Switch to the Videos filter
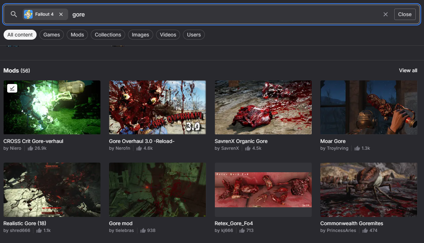The width and height of the screenshot is (424, 243). (168, 35)
